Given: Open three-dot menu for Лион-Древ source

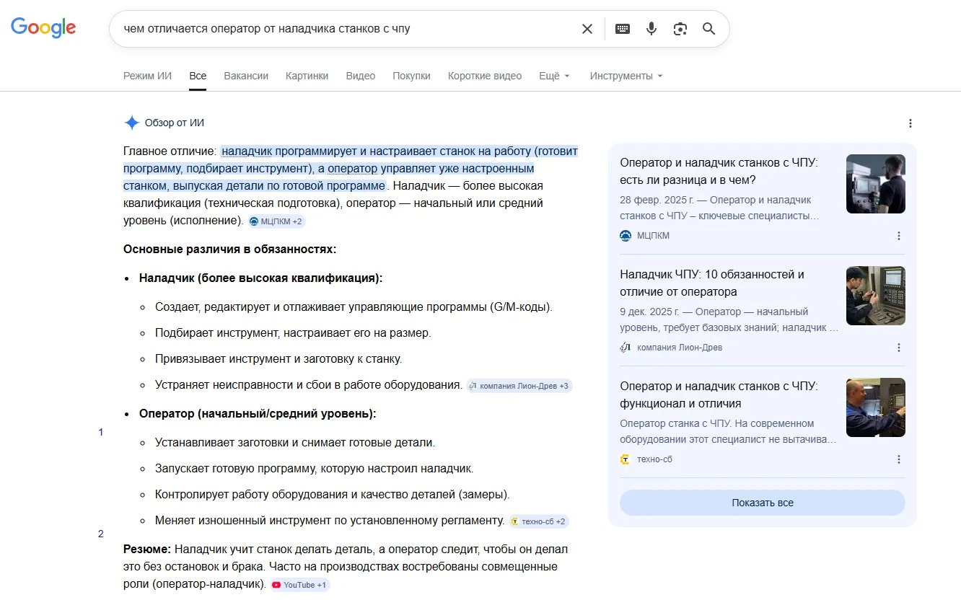Looking at the screenshot, I should click(899, 348).
